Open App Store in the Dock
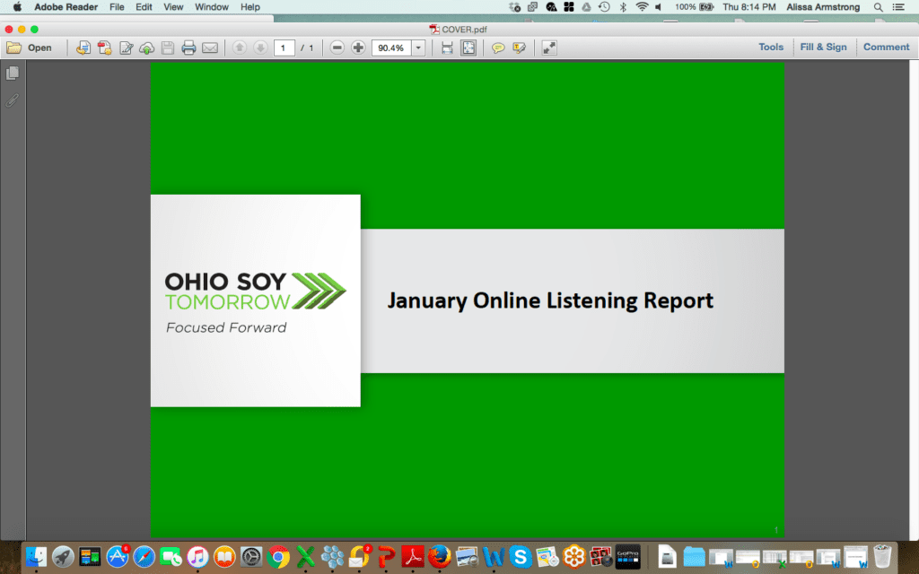The image size is (919, 574). point(118,556)
